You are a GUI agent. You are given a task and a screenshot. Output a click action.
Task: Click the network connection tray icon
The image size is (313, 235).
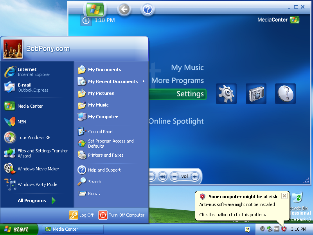[270, 229]
